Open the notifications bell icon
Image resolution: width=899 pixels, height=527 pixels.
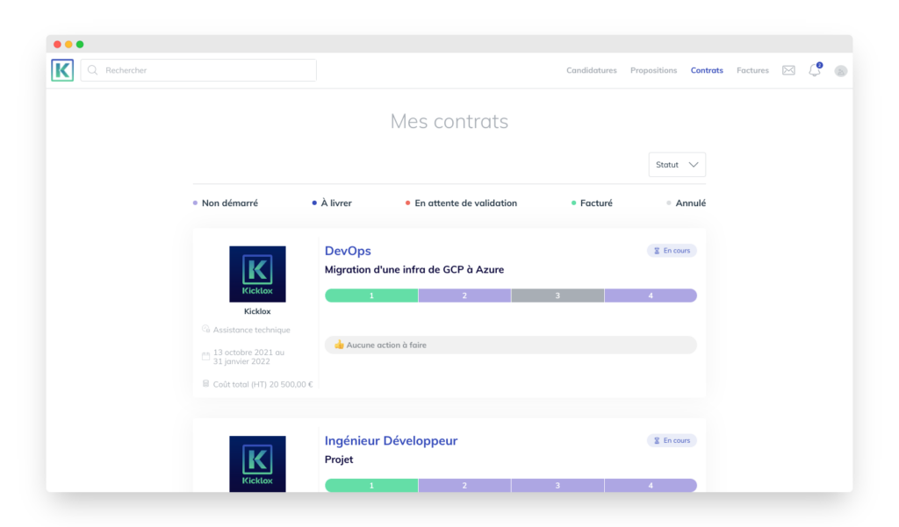(815, 70)
